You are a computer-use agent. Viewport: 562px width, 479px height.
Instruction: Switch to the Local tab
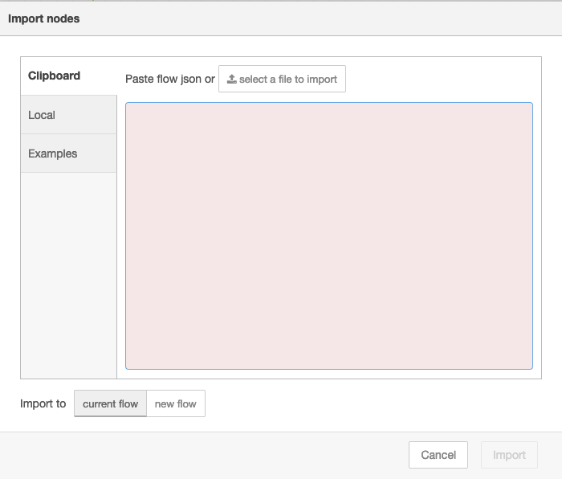click(42, 115)
